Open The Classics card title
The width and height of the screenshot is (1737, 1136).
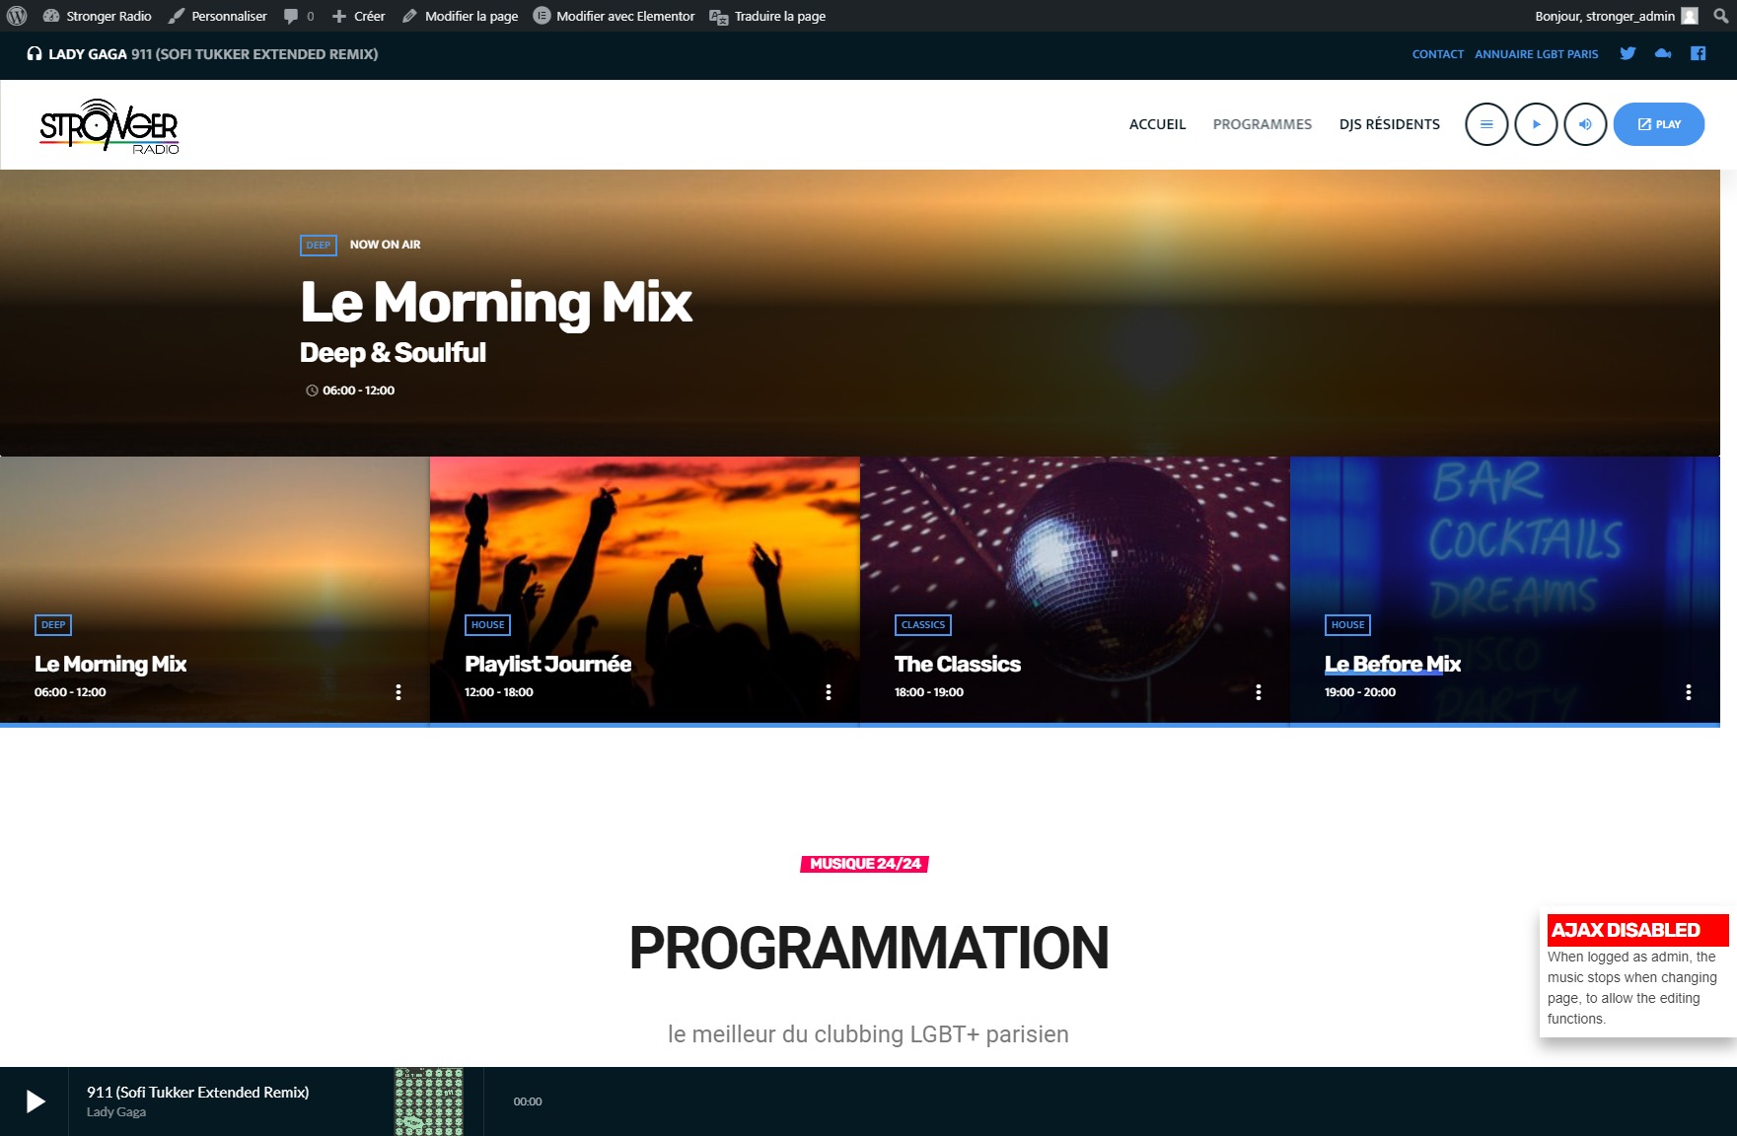point(957,664)
